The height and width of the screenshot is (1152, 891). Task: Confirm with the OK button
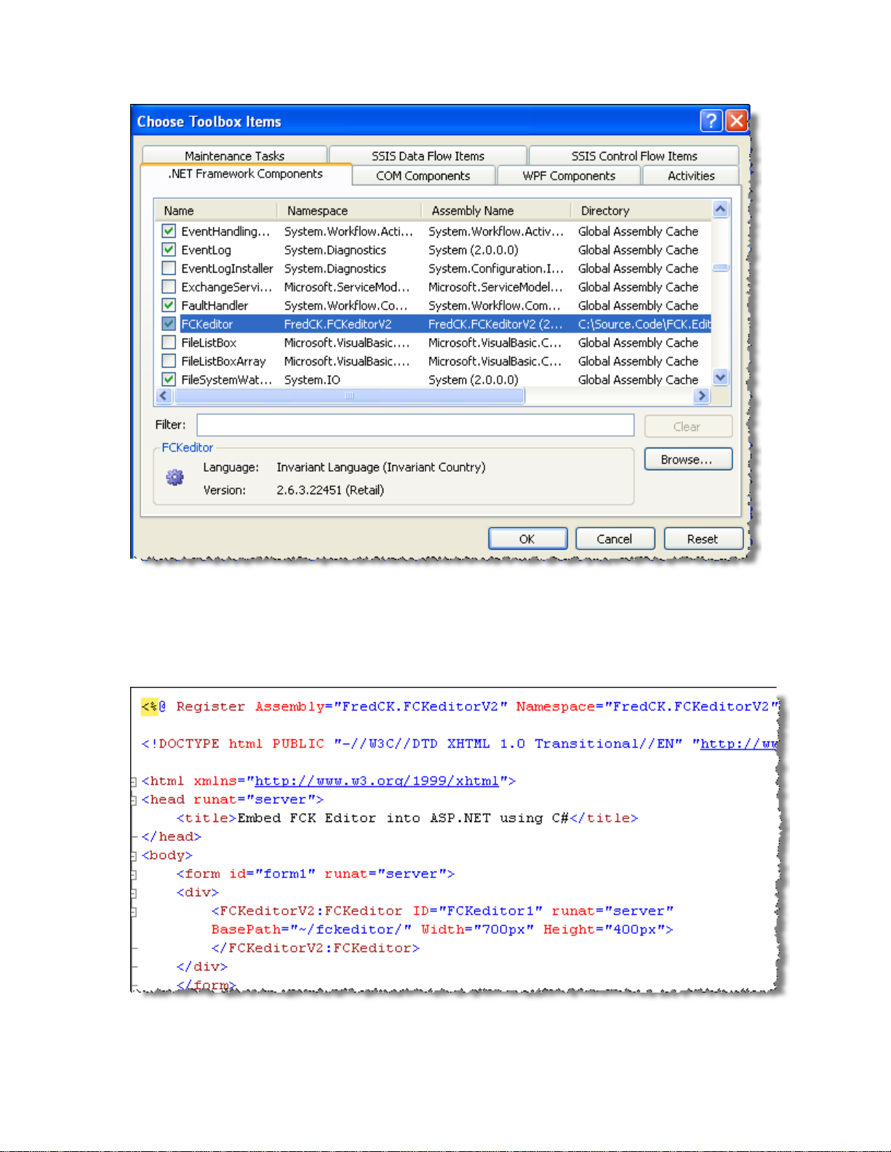point(527,539)
